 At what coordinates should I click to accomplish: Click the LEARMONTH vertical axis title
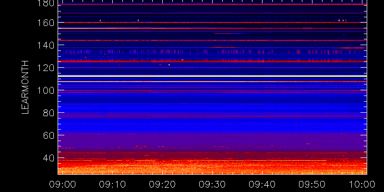25,87
